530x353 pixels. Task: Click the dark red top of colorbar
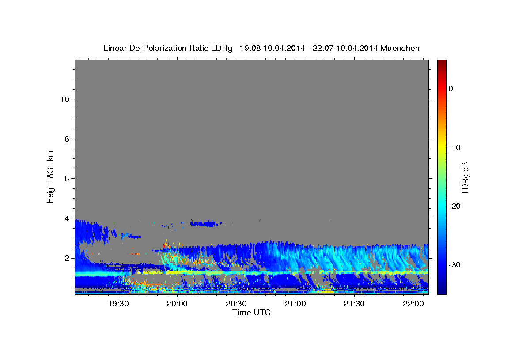pos(442,62)
